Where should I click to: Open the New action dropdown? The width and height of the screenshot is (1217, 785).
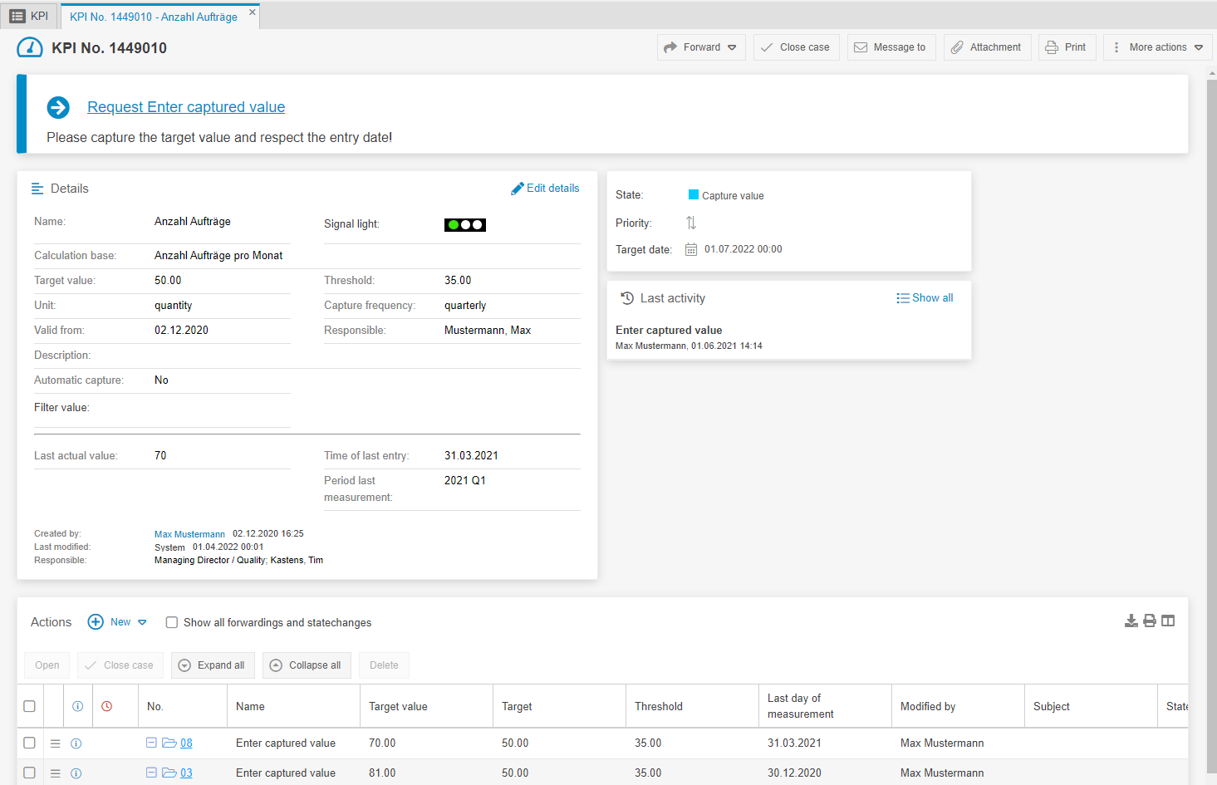[141, 622]
